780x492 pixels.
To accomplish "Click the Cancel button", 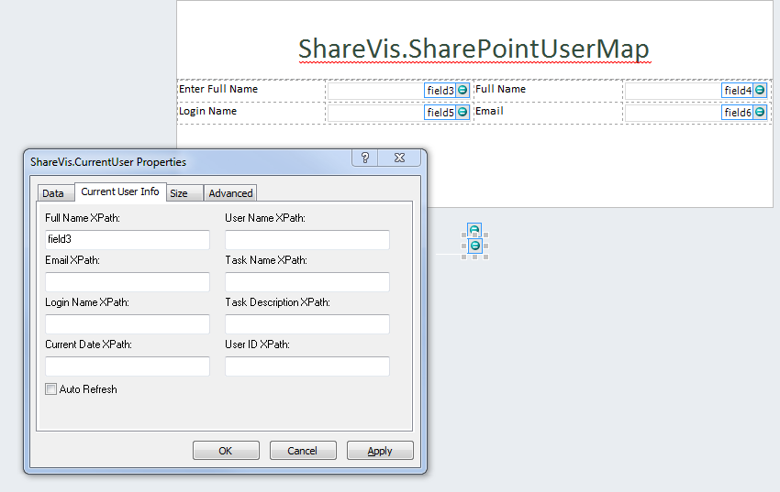I will click(303, 450).
